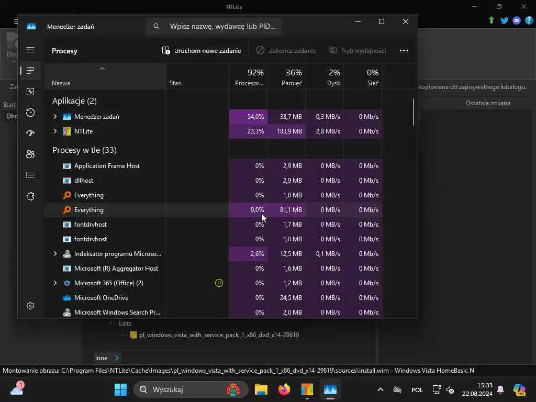This screenshot has height=402, width=536.
Task: Click the POL language indicator
Action: tap(417, 389)
